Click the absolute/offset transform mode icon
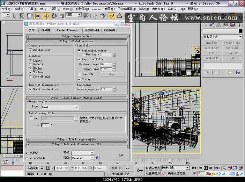 pos(48,168)
